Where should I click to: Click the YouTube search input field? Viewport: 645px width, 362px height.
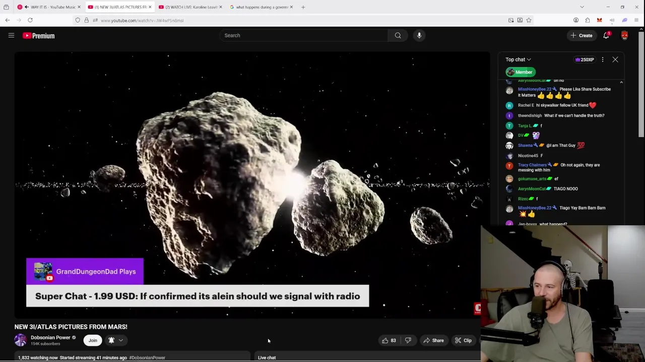click(304, 35)
